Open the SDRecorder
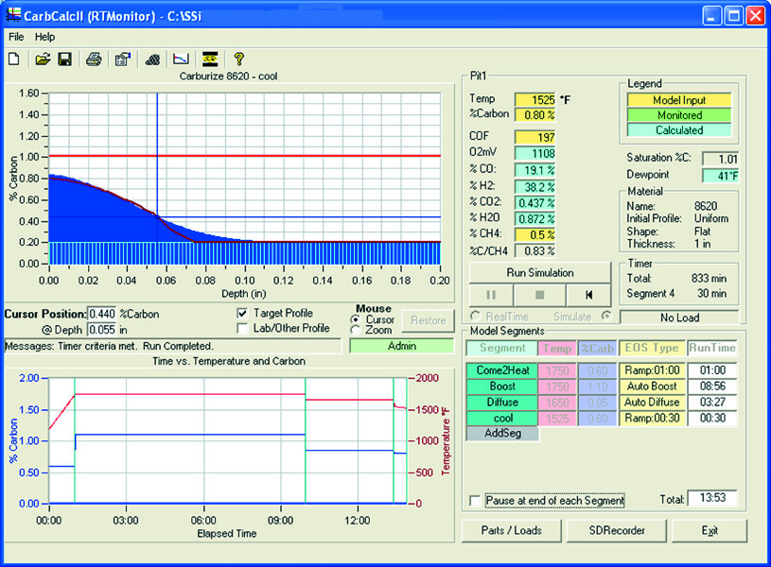This screenshot has height=567, width=771. click(x=617, y=531)
